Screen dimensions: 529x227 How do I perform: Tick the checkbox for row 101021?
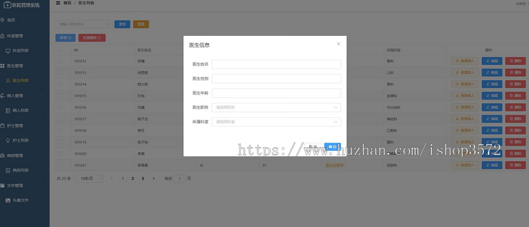click(61, 165)
